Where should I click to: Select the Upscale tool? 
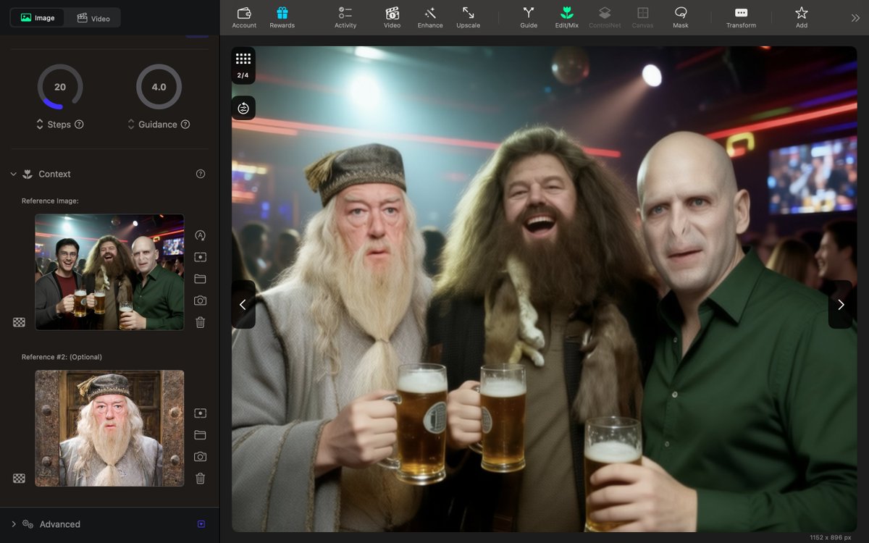tap(468, 17)
